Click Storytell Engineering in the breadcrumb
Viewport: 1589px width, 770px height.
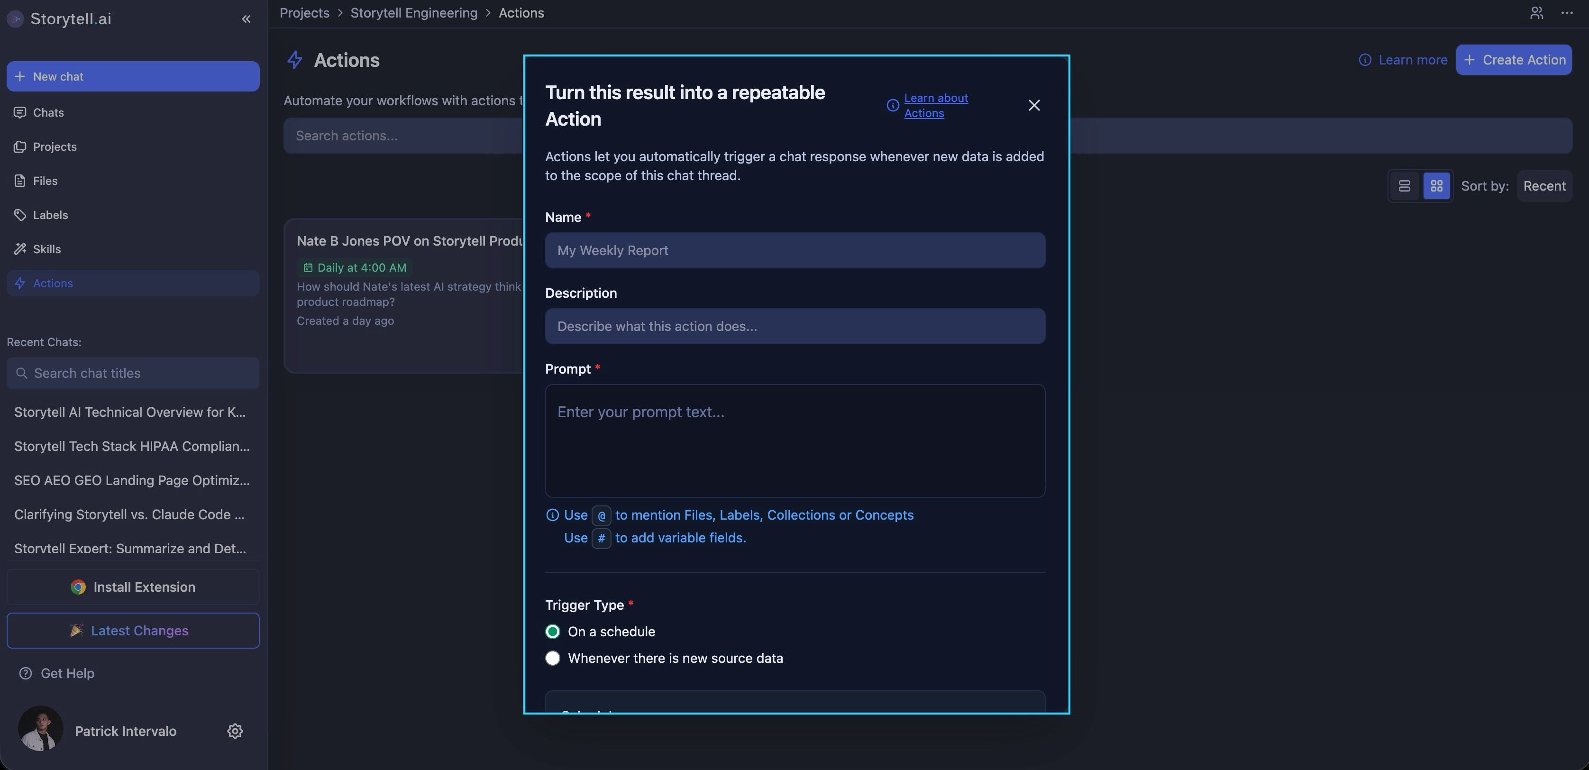(x=414, y=13)
